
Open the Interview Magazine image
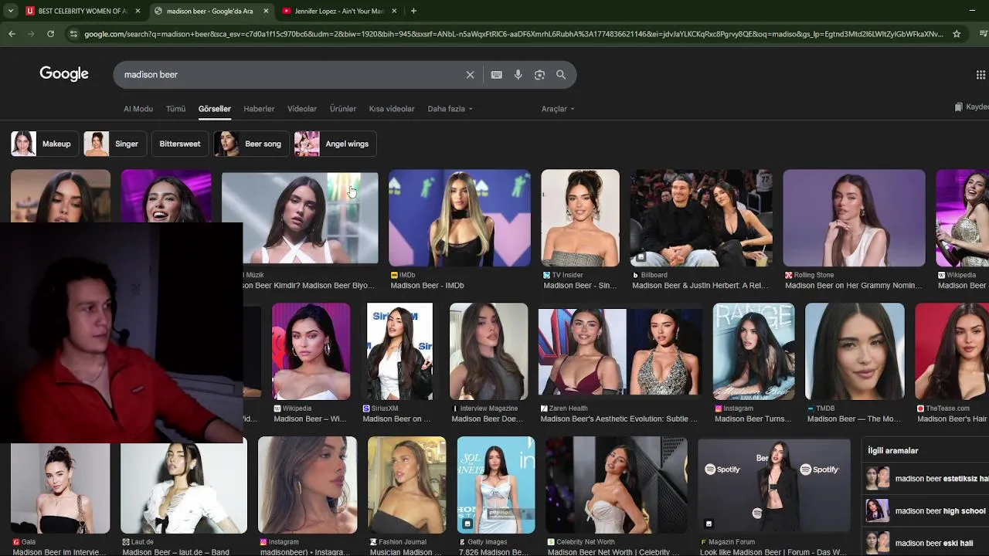(x=489, y=351)
